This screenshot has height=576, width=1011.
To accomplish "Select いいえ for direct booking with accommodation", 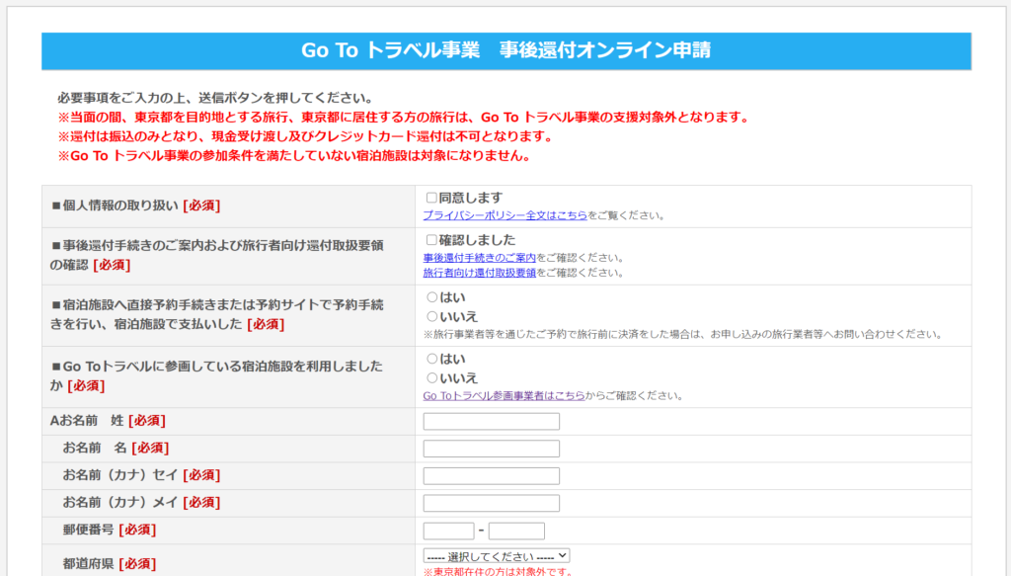I will [x=431, y=316].
